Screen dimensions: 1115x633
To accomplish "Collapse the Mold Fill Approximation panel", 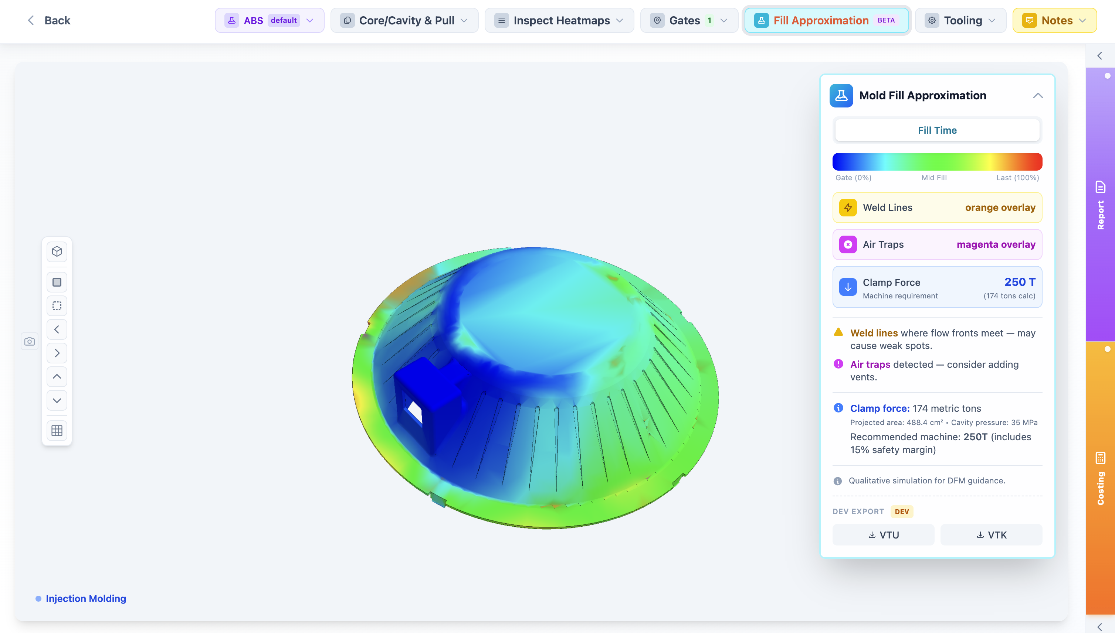I will [1038, 96].
